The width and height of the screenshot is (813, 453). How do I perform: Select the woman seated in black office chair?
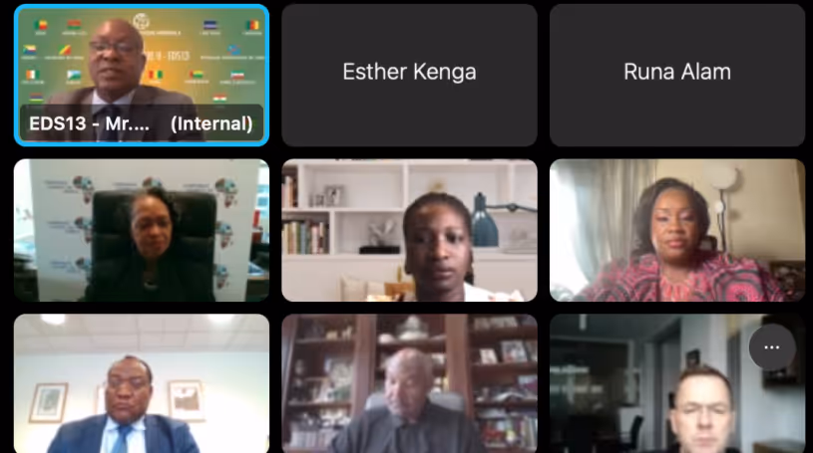point(142,230)
